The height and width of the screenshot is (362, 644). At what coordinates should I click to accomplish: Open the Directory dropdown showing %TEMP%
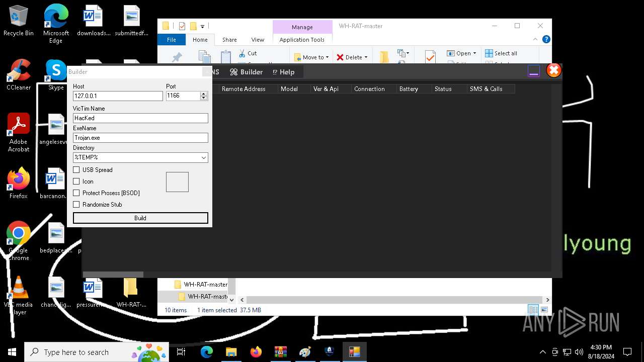point(140,157)
